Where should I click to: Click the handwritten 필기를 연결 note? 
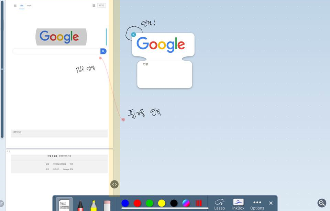click(145, 113)
